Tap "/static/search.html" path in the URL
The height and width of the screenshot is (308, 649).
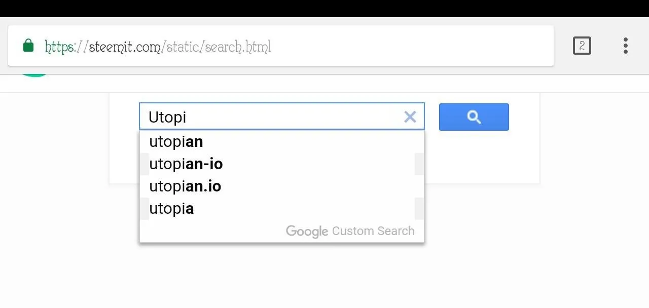coord(217,47)
